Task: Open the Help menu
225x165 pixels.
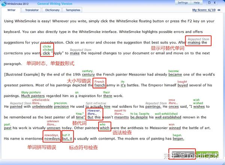Action: point(196,3)
